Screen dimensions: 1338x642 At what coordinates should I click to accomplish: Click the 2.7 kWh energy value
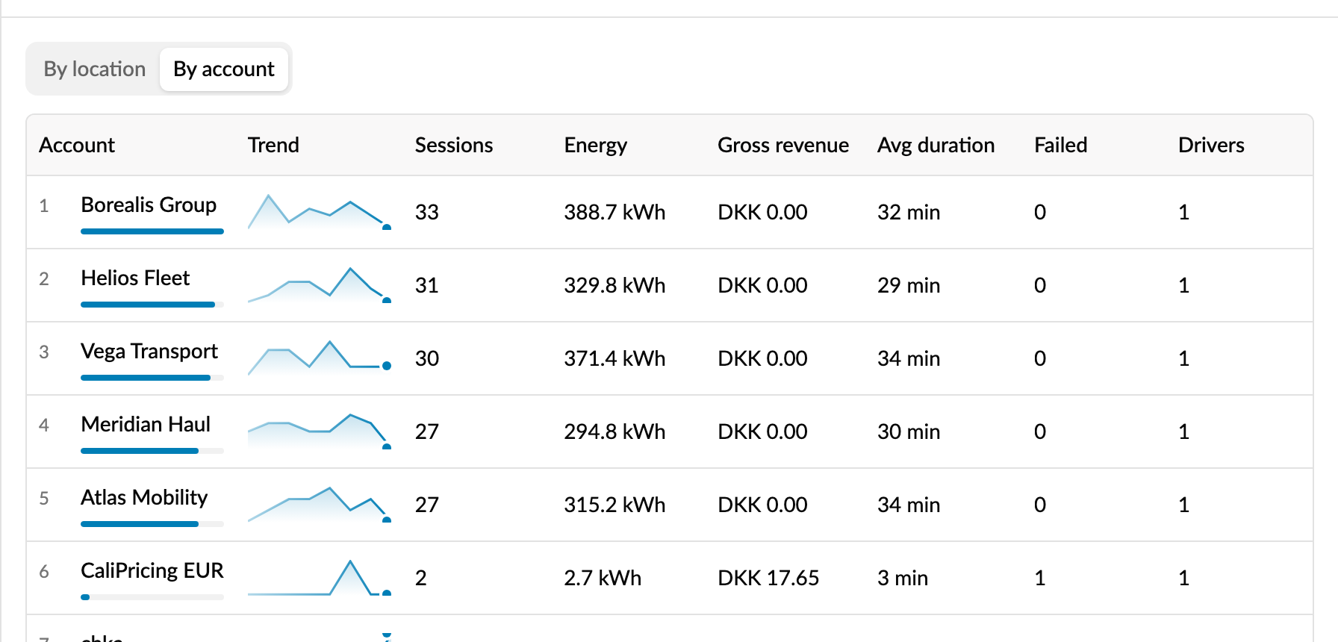tap(603, 578)
